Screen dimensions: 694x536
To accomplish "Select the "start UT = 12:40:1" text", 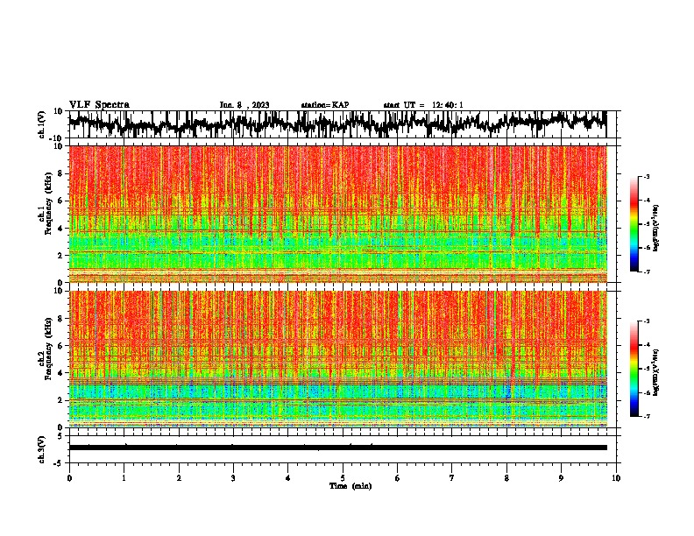I will [423, 105].
